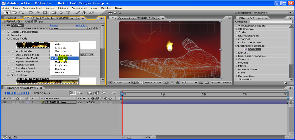
Task: Select the Eraser tool
Action: click(91, 13)
